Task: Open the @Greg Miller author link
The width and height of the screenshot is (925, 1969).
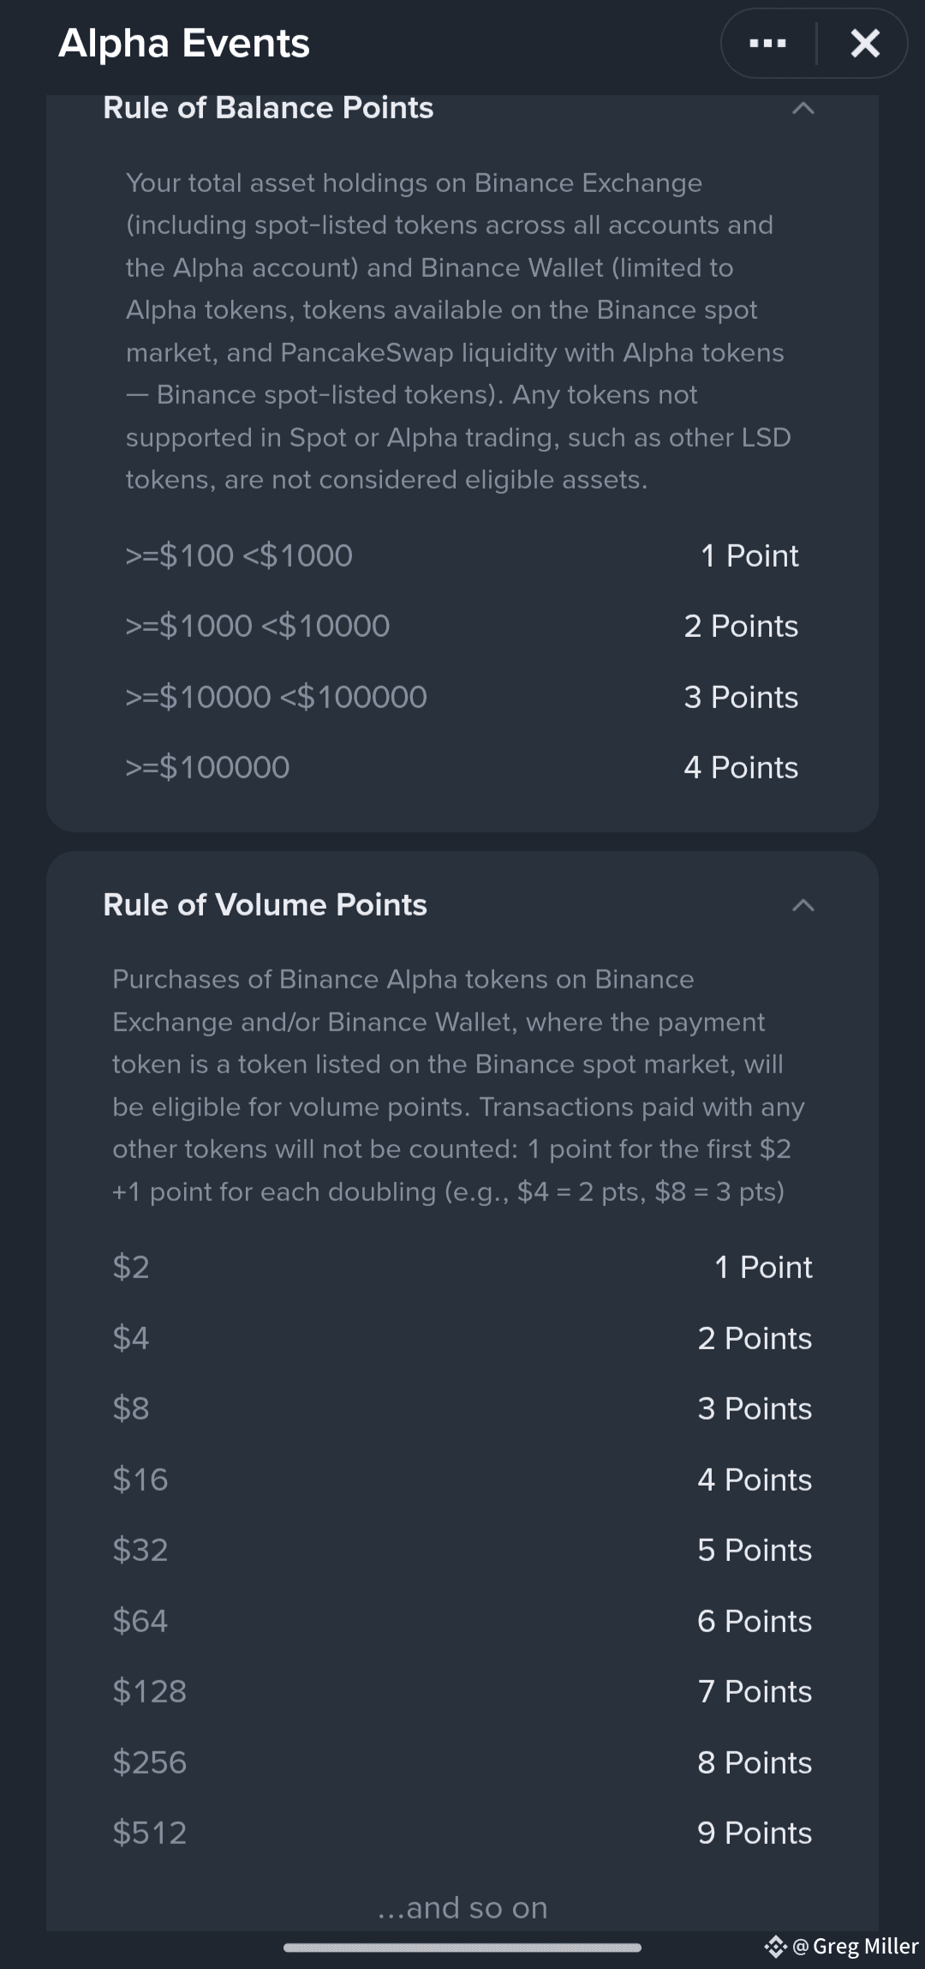Action: (x=855, y=1947)
